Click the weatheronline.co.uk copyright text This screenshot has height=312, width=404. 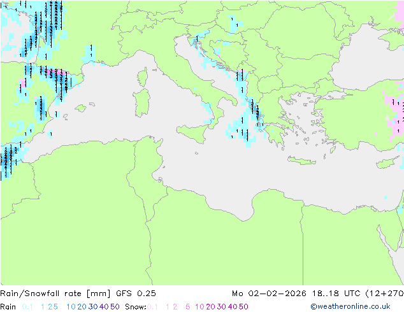pyautogui.click(x=350, y=306)
